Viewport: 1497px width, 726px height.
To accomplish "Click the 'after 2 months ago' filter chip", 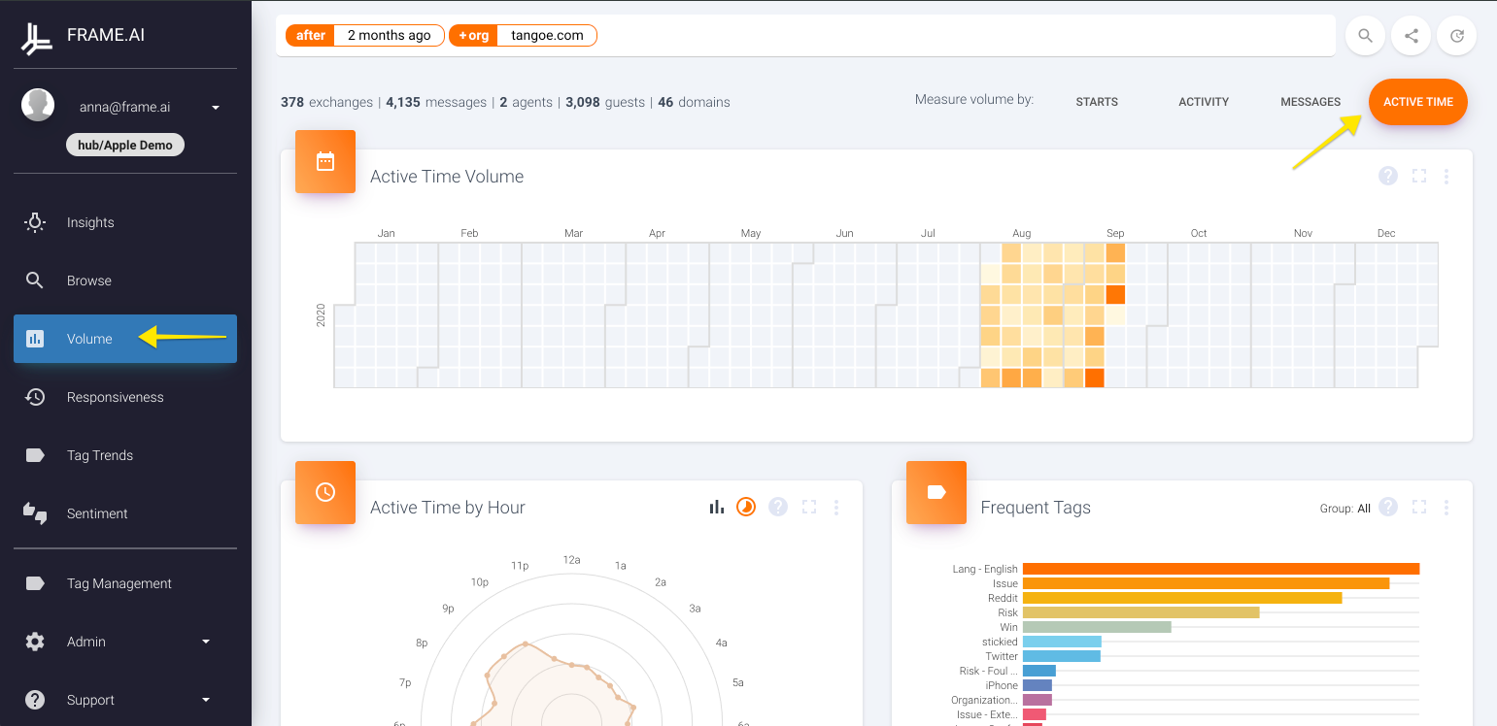I will (365, 35).
